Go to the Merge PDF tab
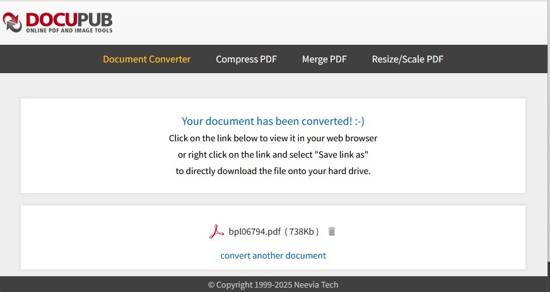 pyautogui.click(x=324, y=59)
